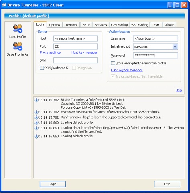The height and width of the screenshot is (193, 190).
Task: Go to the SSH tab
Action: (156, 25)
